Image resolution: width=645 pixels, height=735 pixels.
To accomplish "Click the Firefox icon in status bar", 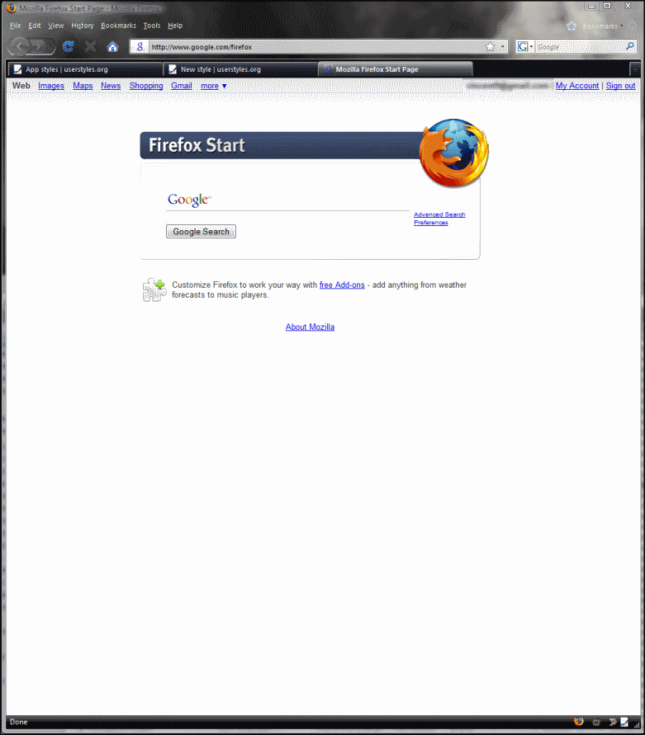I will pyautogui.click(x=579, y=722).
